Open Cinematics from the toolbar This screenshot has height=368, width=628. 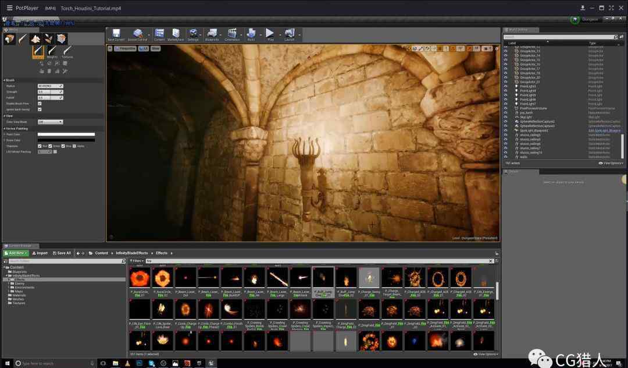[x=232, y=35]
